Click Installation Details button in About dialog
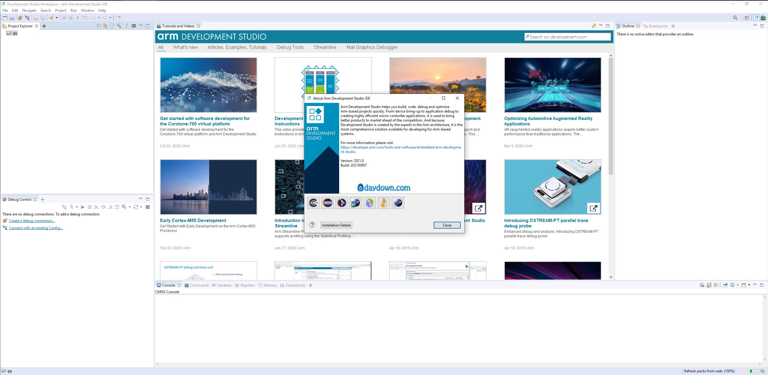 tap(336, 225)
